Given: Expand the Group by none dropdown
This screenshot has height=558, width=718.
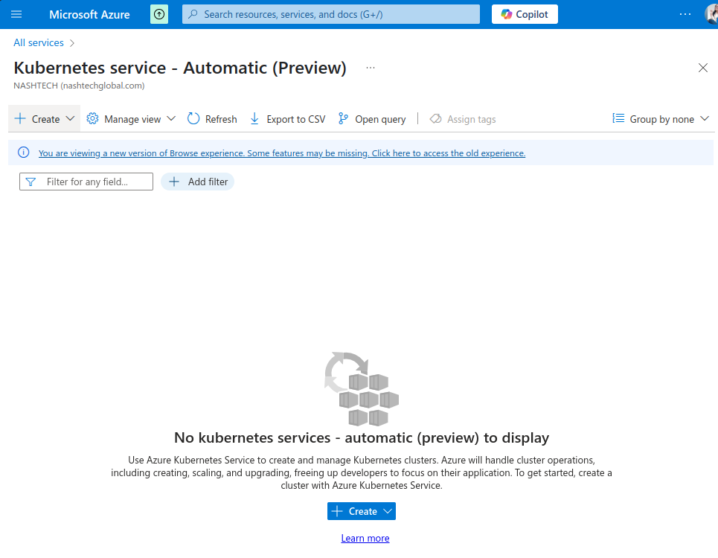Looking at the screenshot, I should coord(661,119).
